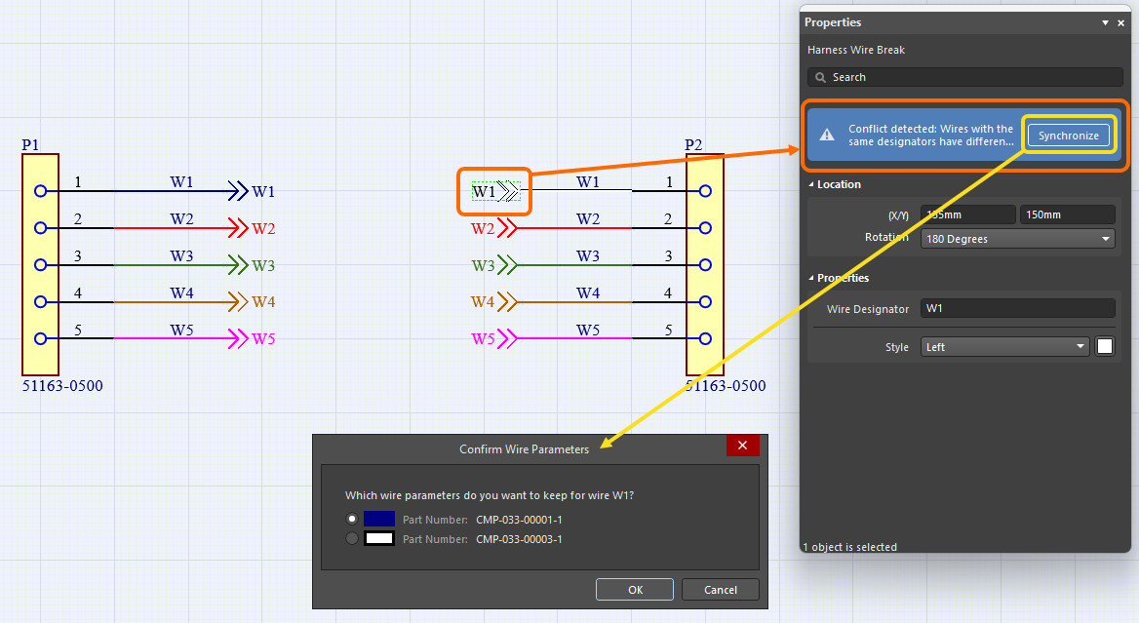
Task: Click the Synchronize button in conflict banner
Action: pyautogui.click(x=1069, y=136)
